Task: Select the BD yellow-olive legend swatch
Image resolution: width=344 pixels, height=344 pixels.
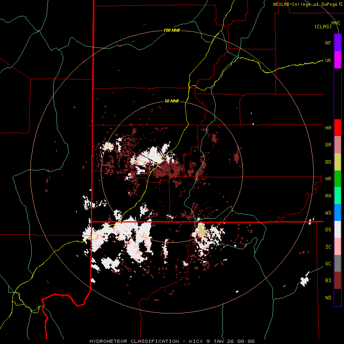Action: click(338, 162)
